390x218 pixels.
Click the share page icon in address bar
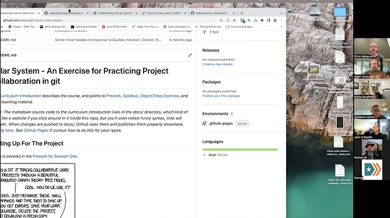pos(227,21)
